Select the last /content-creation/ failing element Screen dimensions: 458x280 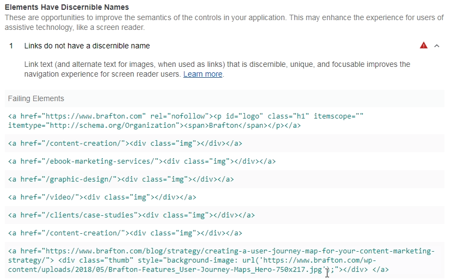click(x=125, y=233)
